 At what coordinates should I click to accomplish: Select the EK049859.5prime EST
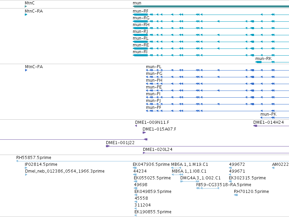(x=136, y=195)
